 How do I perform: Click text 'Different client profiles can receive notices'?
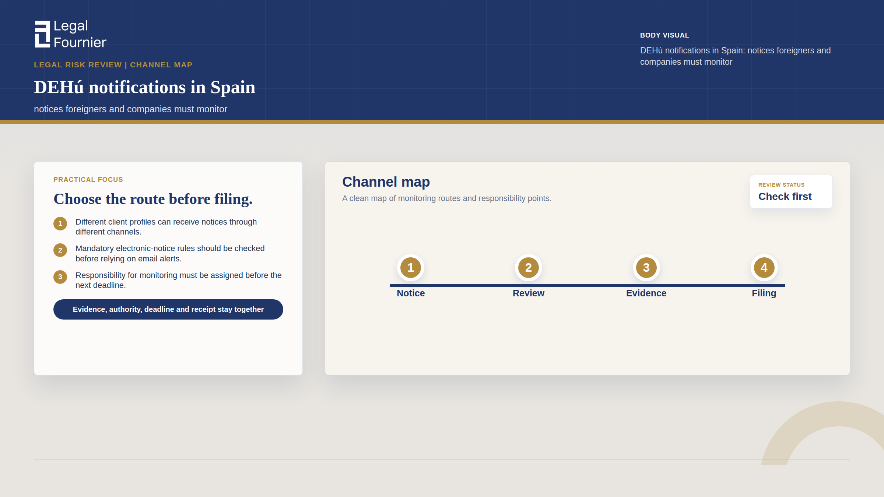click(166, 227)
